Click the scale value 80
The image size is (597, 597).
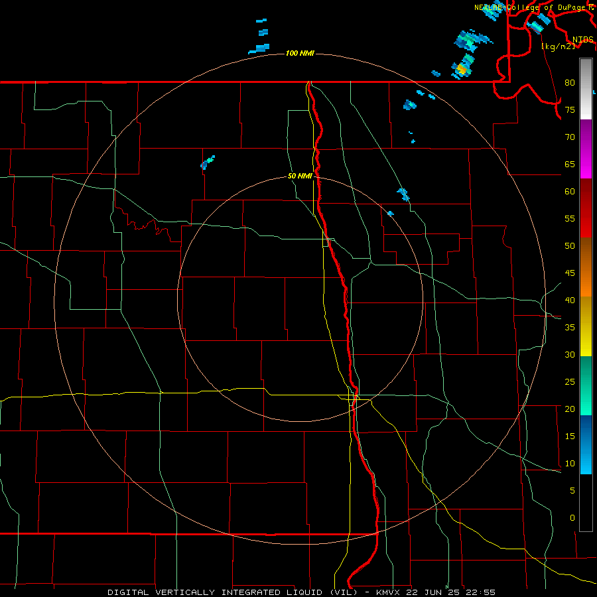pos(570,83)
